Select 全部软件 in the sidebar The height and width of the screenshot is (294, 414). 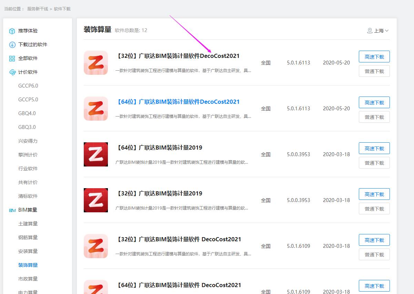pos(28,59)
